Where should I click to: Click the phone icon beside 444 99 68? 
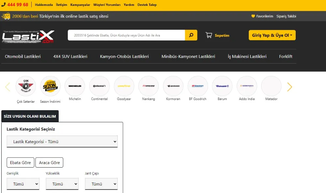coord(3,5)
